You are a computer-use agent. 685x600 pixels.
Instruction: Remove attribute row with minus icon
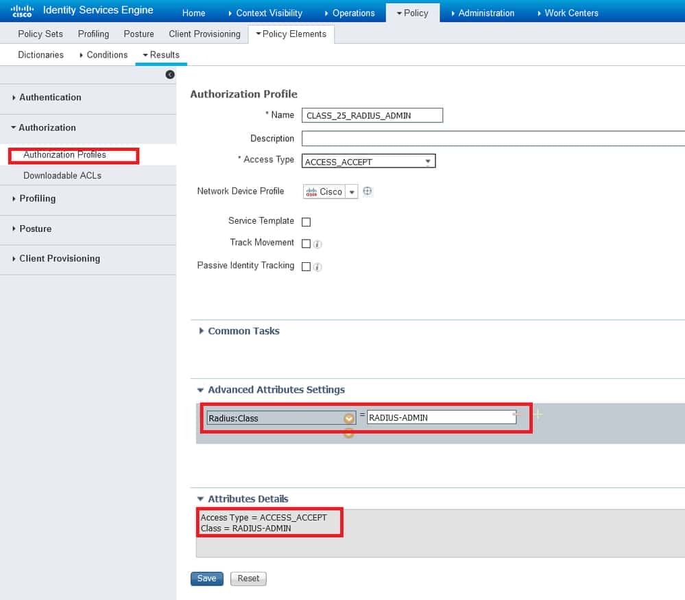(516, 413)
